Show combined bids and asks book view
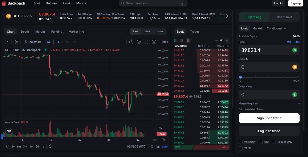Viewport: 308px width, 157px height. [188, 40]
